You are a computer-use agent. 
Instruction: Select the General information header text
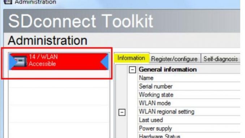(168, 70)
